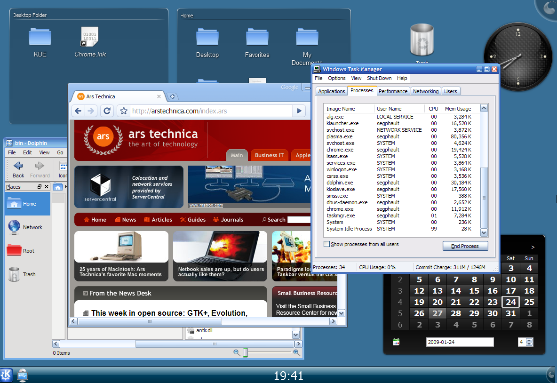Open the KDE kickoff launcher menu
Viewport: 557px width, 383px height.
[x=6, y=375]
